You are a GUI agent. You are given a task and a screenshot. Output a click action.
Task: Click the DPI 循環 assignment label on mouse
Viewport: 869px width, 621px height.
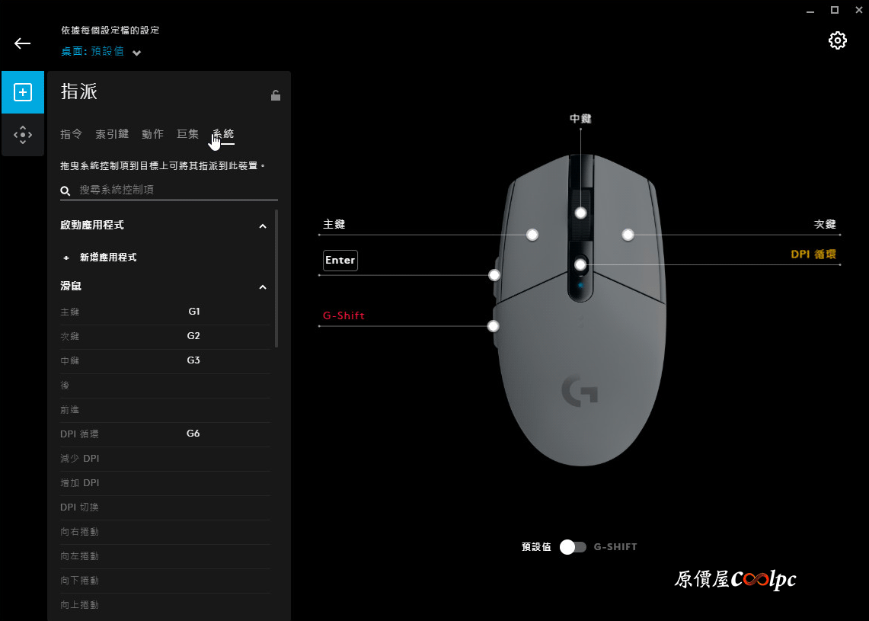tap(813, 254)
